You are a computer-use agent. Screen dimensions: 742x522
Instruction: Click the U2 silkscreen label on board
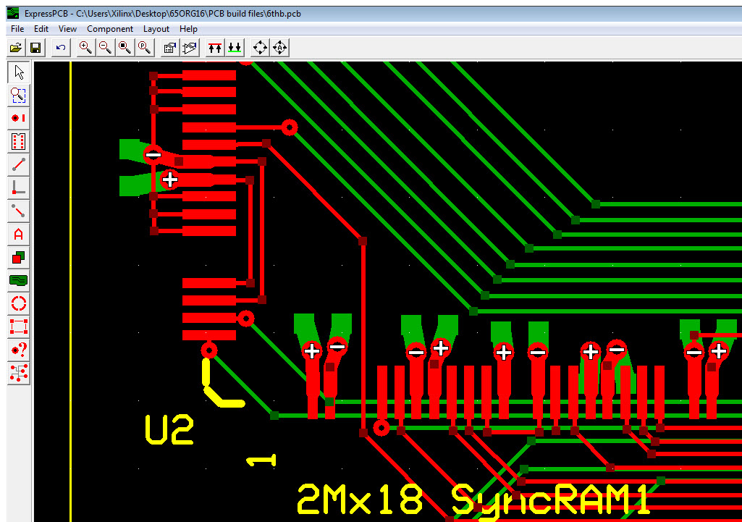coord(169,430)
